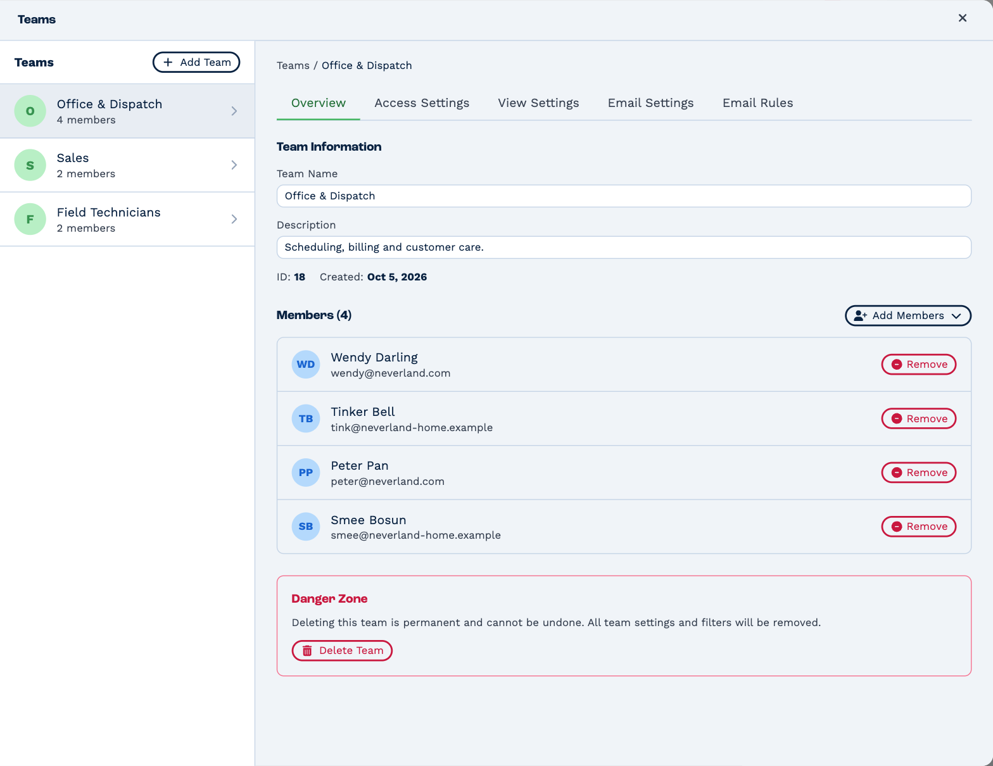Remove Tinker Bell from the team
This screenshot has width=993, height=766.
(x=919, y=418)
